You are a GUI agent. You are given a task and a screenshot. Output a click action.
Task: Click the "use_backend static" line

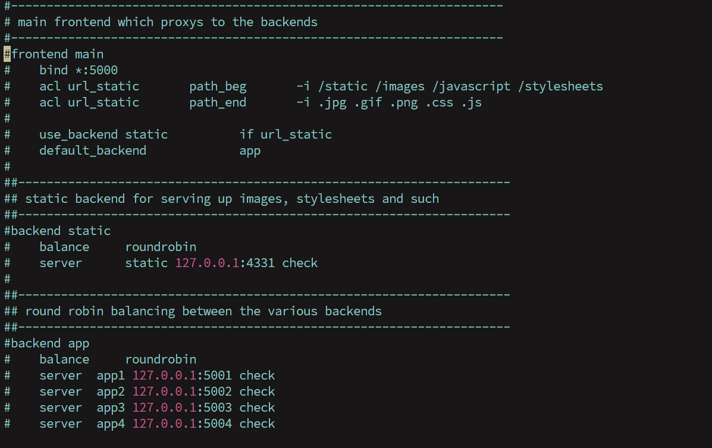click(103, 134)
